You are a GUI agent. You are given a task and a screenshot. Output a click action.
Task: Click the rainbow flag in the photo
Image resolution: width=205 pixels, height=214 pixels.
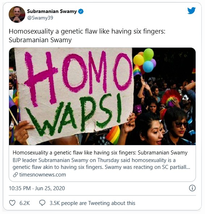(113, 135)
